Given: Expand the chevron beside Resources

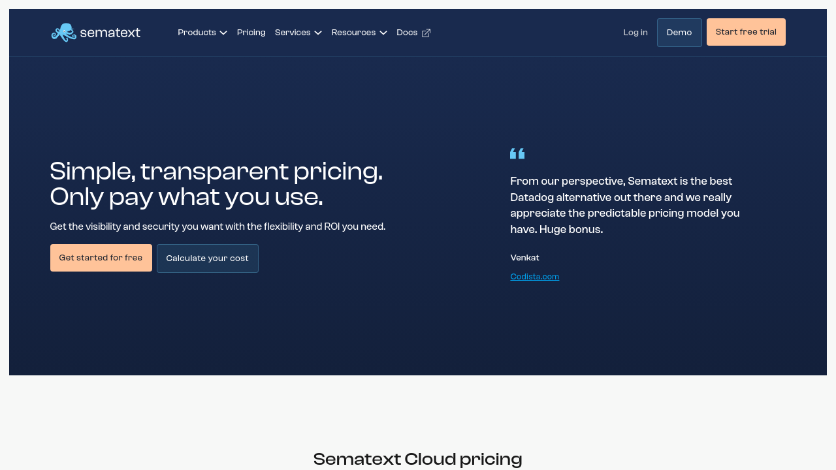Looking at the screenshot, I should tap(383, 33).
